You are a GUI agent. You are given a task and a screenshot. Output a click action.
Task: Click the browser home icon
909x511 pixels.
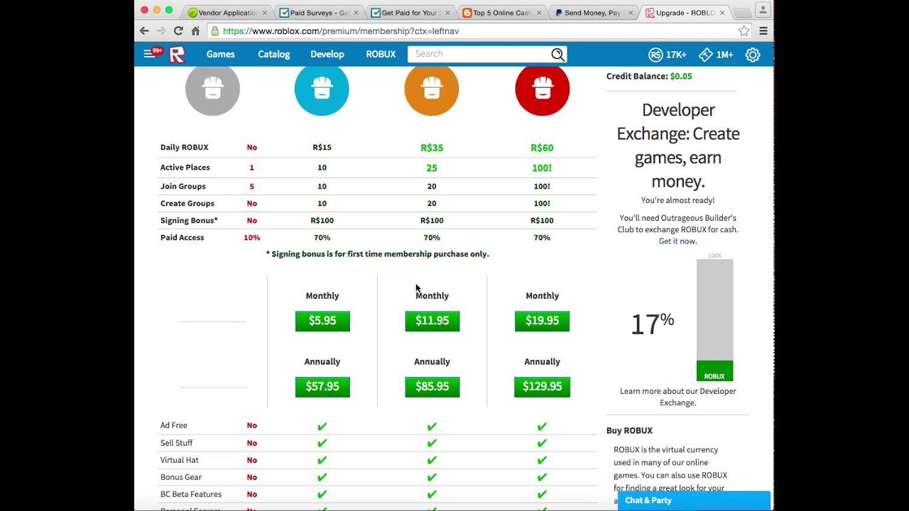coord(195,31)
